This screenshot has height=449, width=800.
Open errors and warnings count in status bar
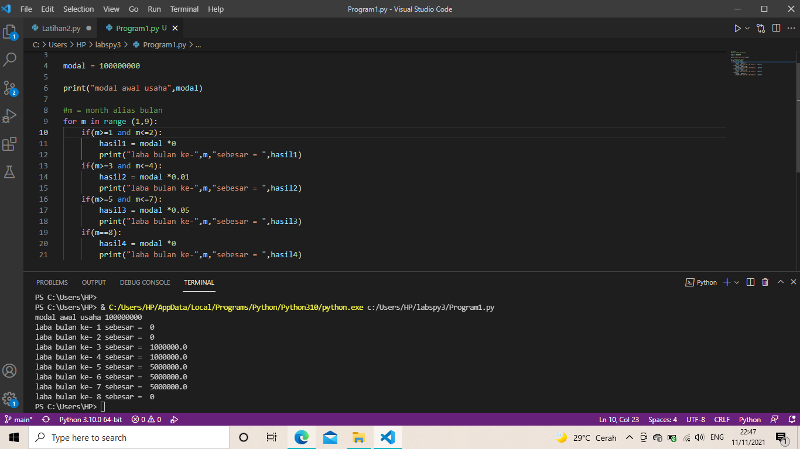[x=146, y=420]
